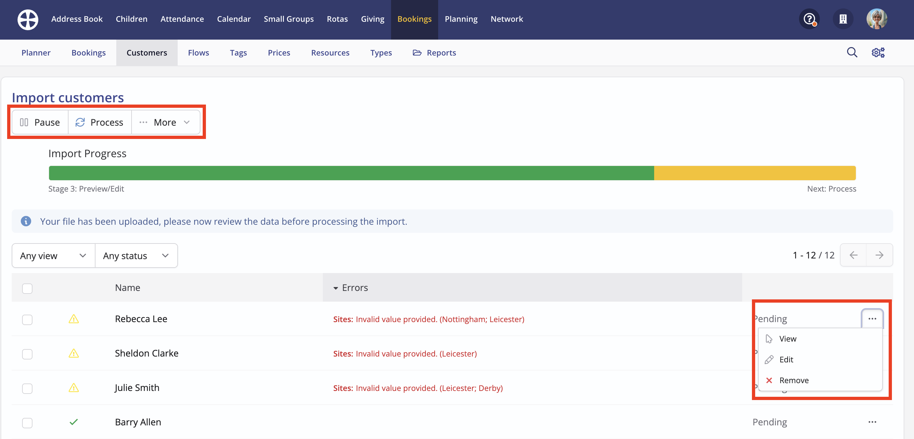Open the Address Book module
This screenshot has width=914, height=439.
pyautogui.click(x=77, y=19)
